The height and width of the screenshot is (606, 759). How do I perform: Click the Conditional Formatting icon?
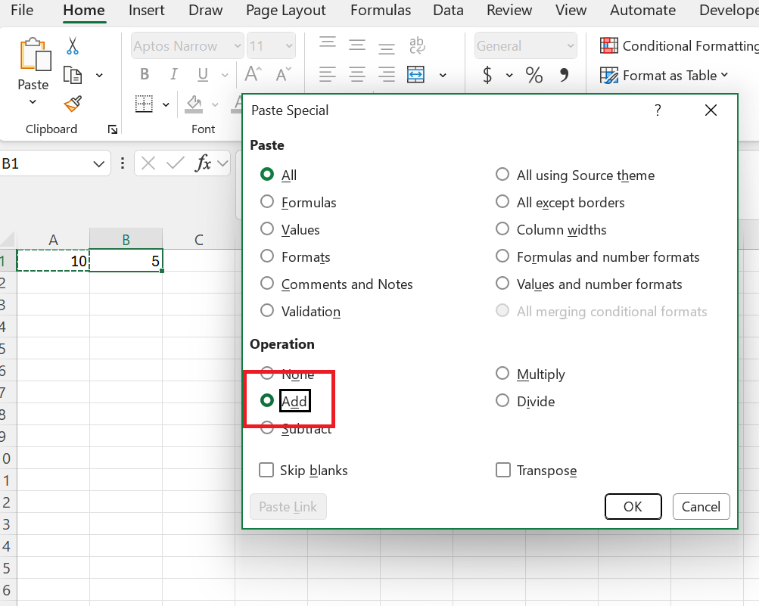coord(609,45)
